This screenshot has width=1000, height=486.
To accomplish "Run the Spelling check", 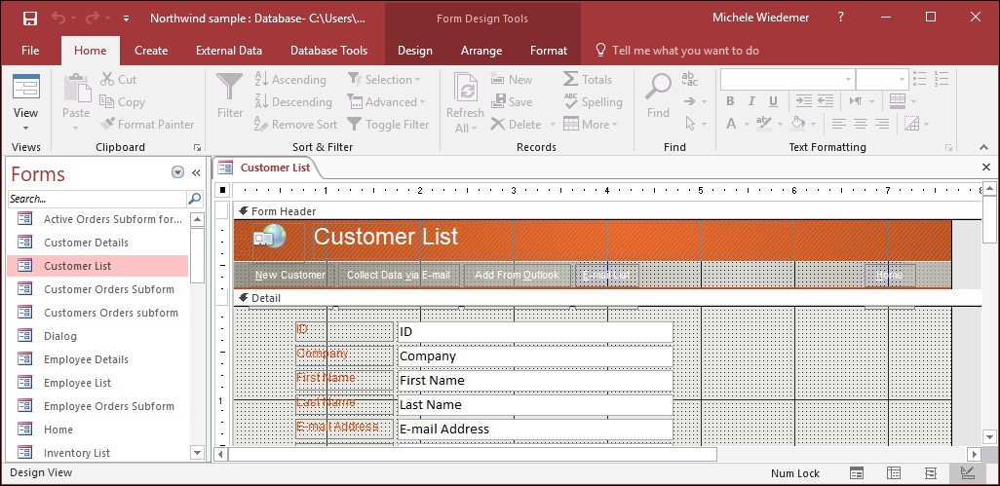I will [594, 102].
